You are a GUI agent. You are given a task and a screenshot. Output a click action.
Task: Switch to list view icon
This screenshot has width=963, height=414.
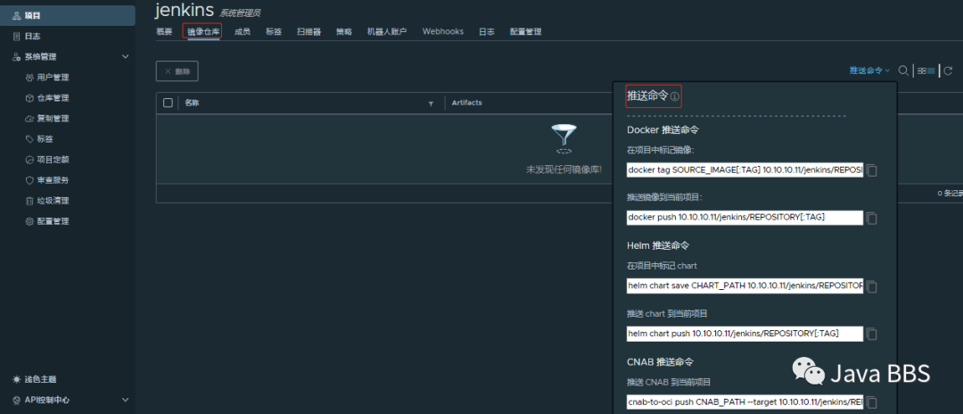point(931,70)
